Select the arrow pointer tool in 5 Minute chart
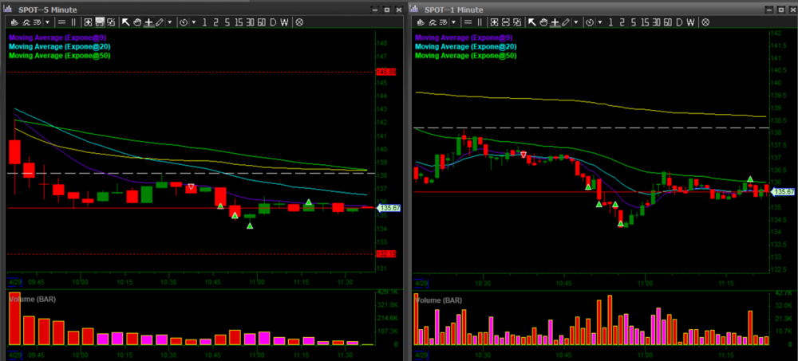Image resolution: width=798 pixels, height=361 pixels. pos(126,22)
